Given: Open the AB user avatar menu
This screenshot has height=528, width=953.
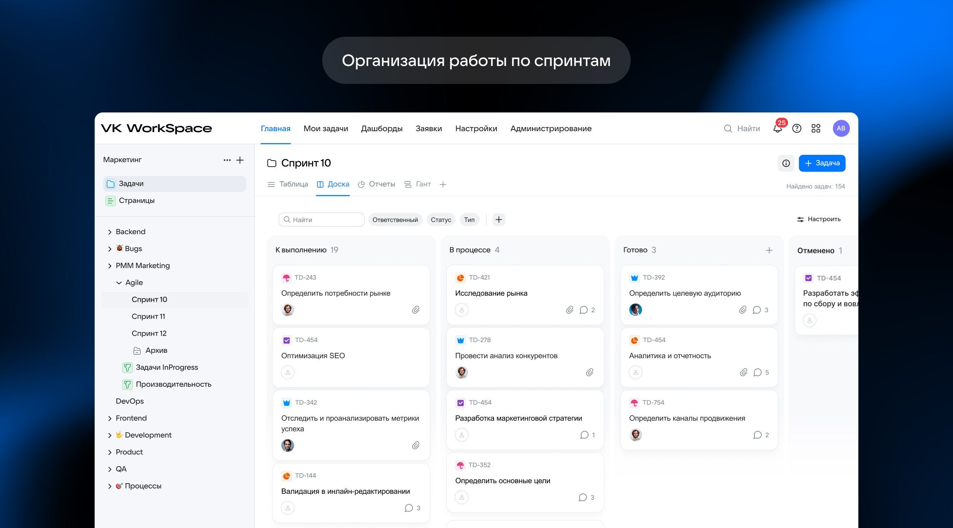Looking at the screenshot, I should click(841, 128).
